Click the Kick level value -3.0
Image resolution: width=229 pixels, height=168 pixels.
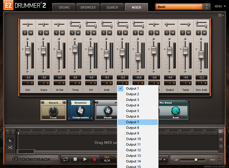coord(28,77)
